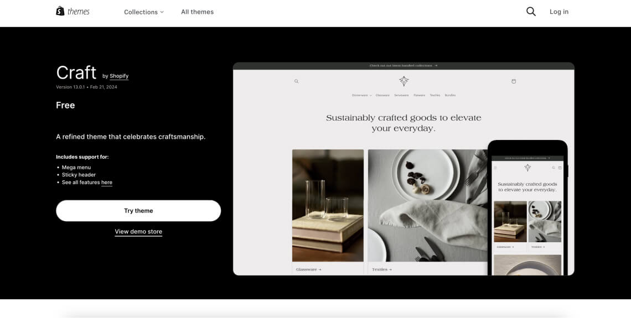Follow the "by Shopify" author link

pos(118,76)
